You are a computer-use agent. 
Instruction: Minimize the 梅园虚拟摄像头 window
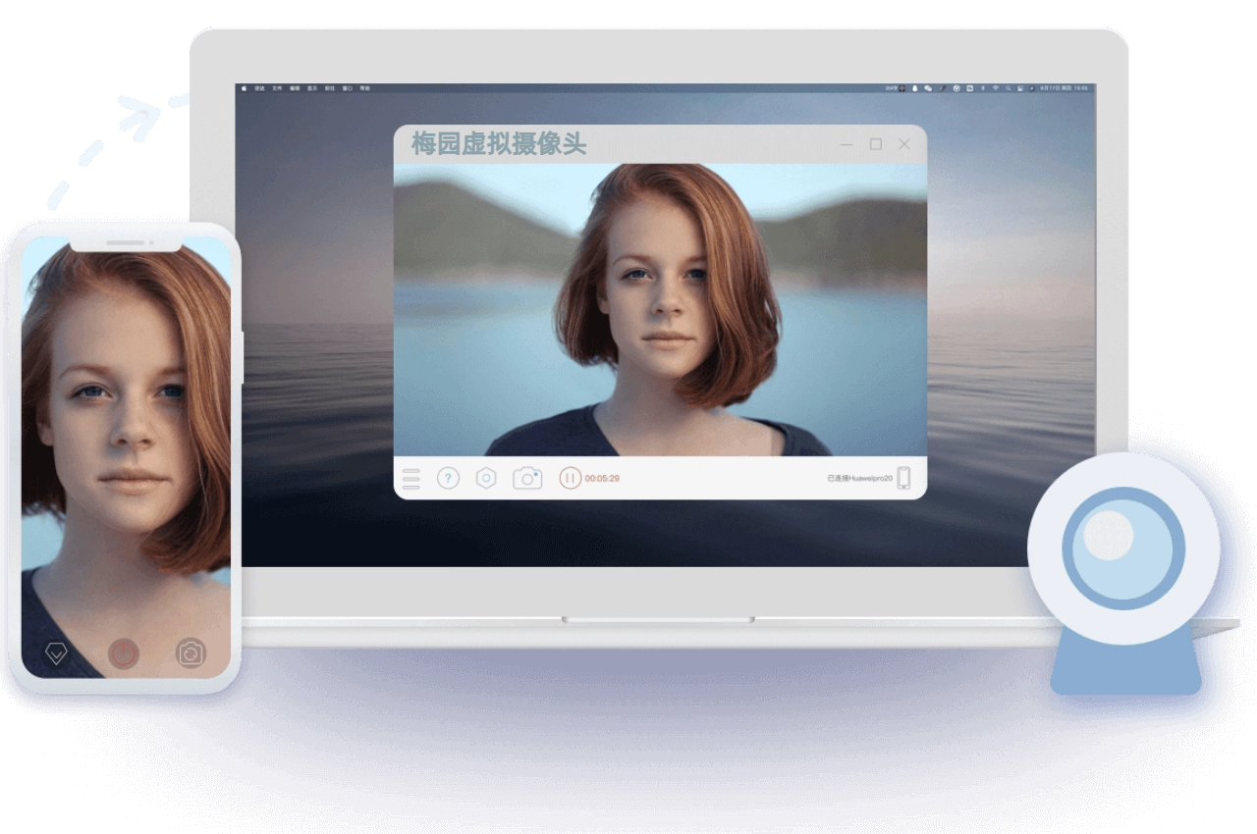847,145
